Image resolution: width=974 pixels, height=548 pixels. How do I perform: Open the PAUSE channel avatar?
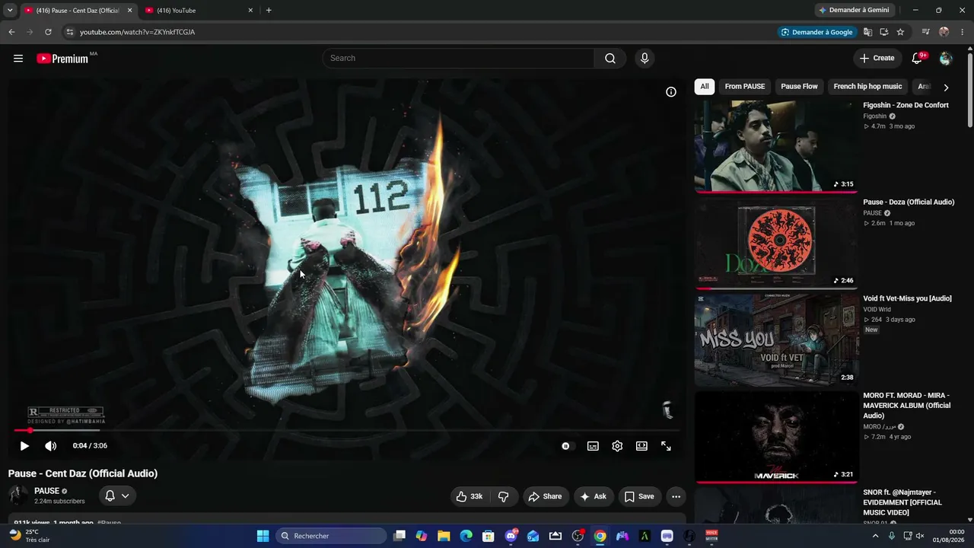point(18,496)
